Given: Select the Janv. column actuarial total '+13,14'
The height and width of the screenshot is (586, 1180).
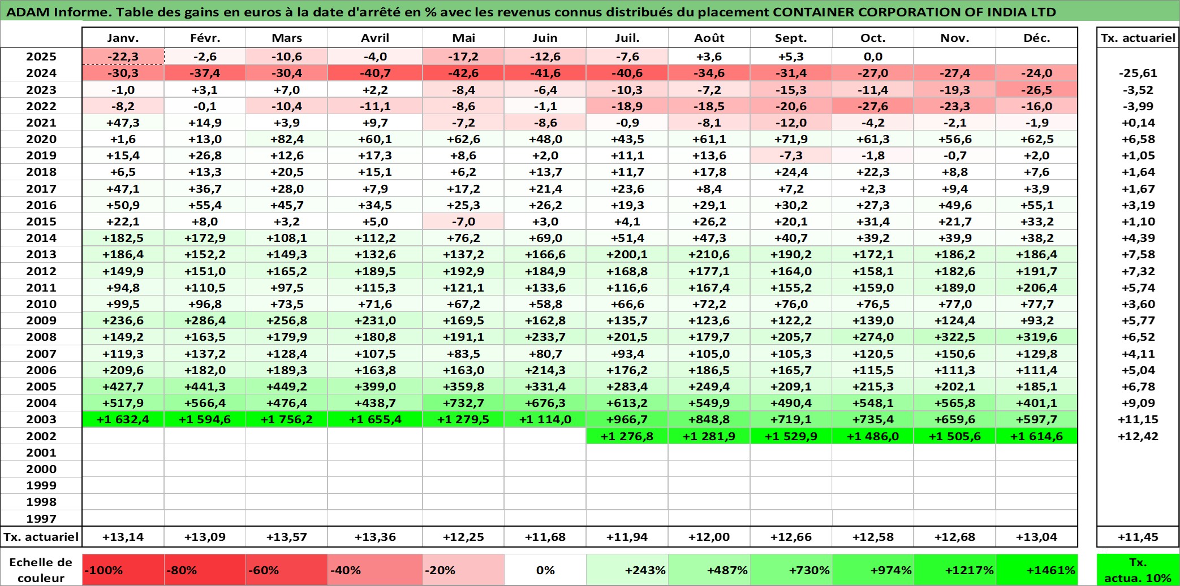Looking at the screenshot, I should 123,537.
